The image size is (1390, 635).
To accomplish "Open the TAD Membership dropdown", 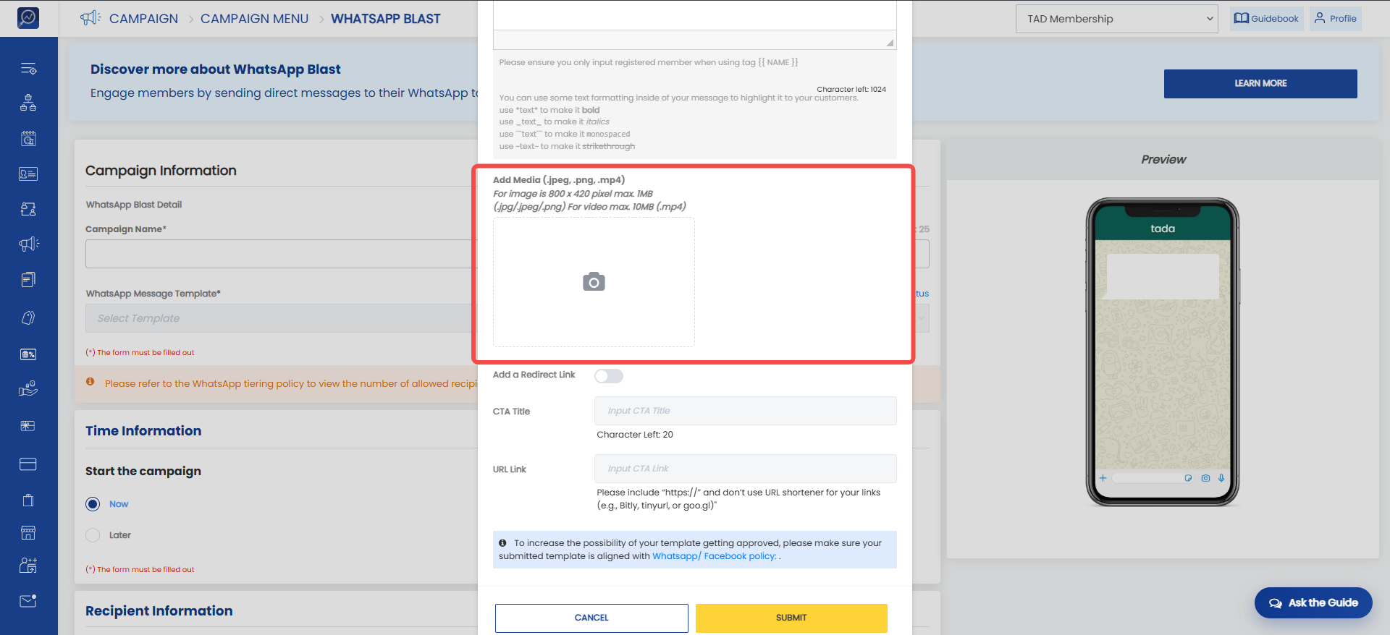I will (x=1117, y=19).
